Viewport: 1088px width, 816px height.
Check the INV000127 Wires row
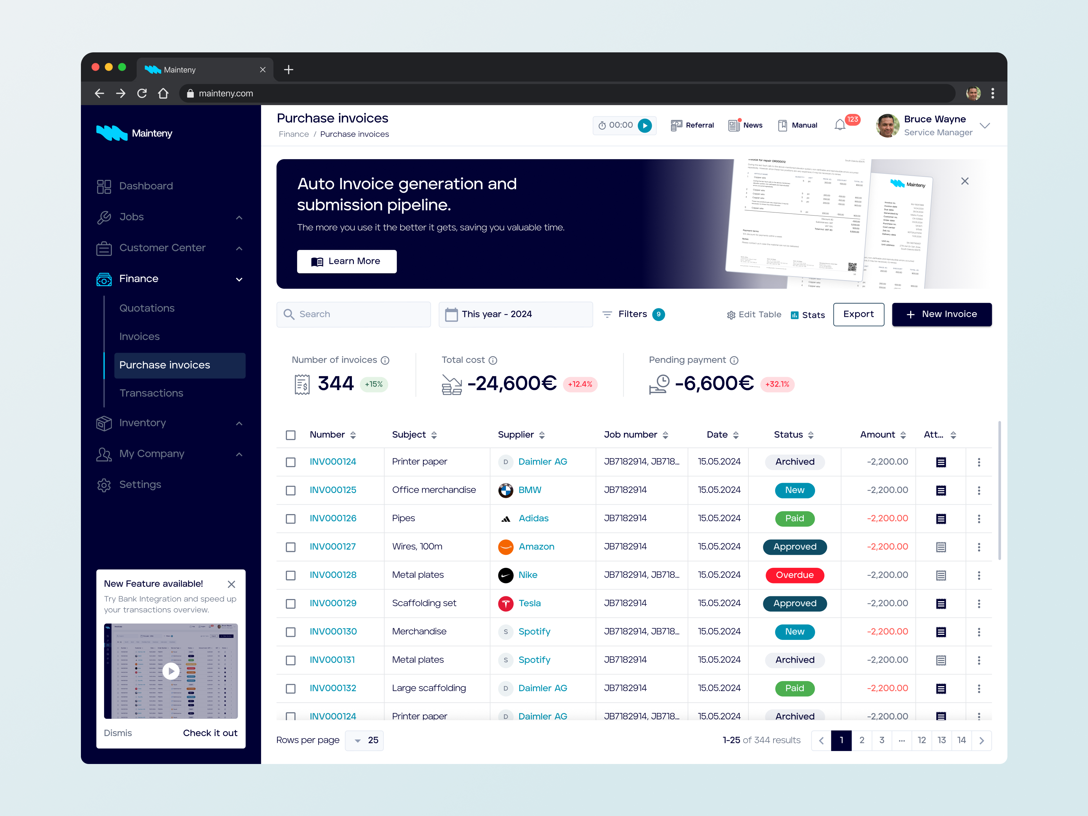291,547
